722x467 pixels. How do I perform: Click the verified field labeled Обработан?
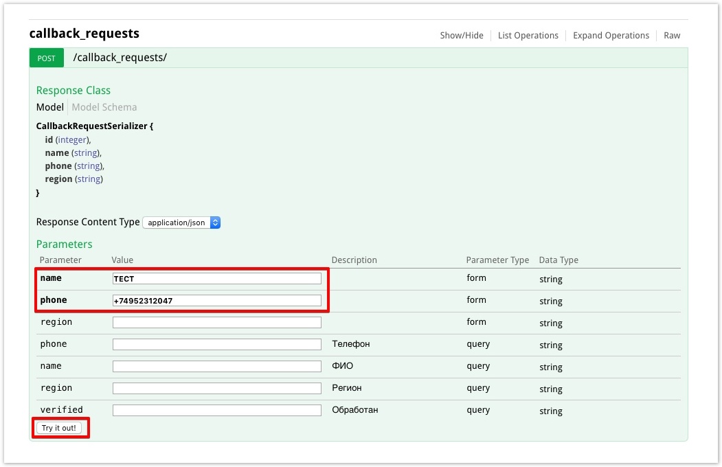click(217, 410)
